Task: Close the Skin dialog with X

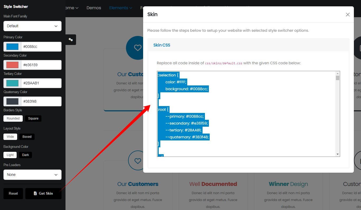Action: tap(348, 15)
